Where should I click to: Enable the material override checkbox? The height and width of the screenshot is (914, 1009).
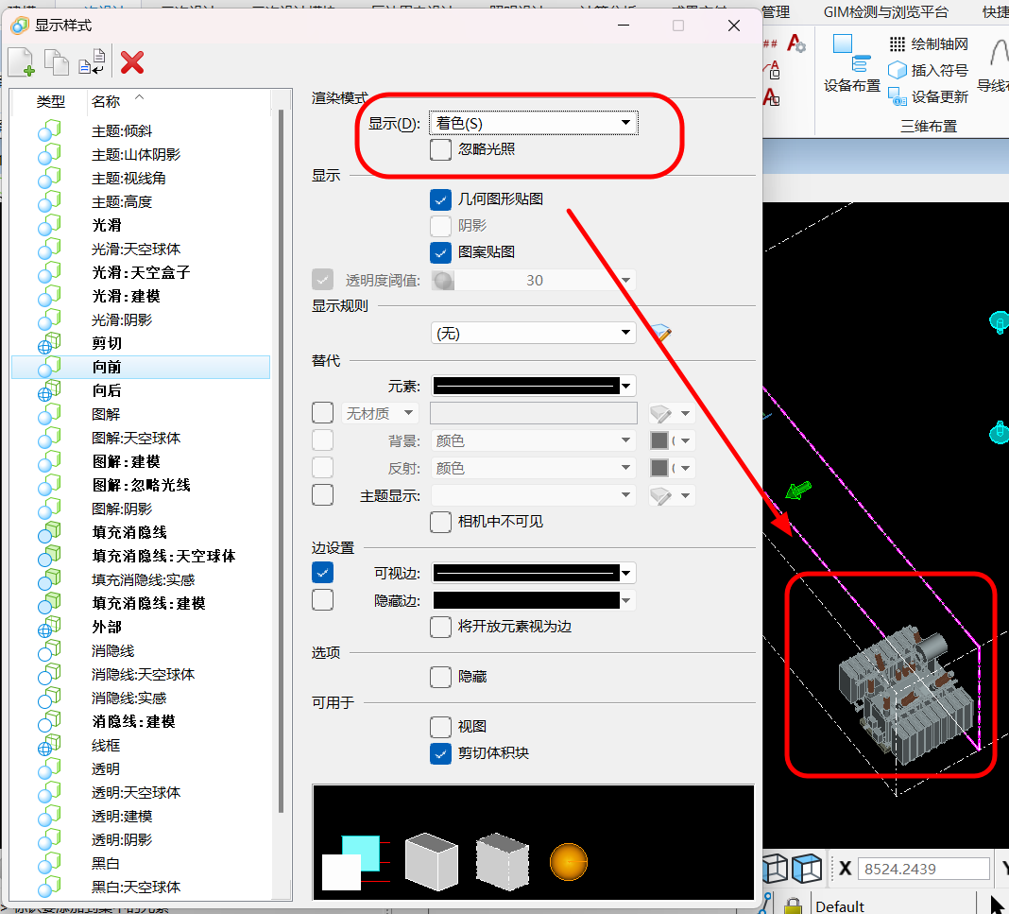pyautogui.click(x=322, y=413)
